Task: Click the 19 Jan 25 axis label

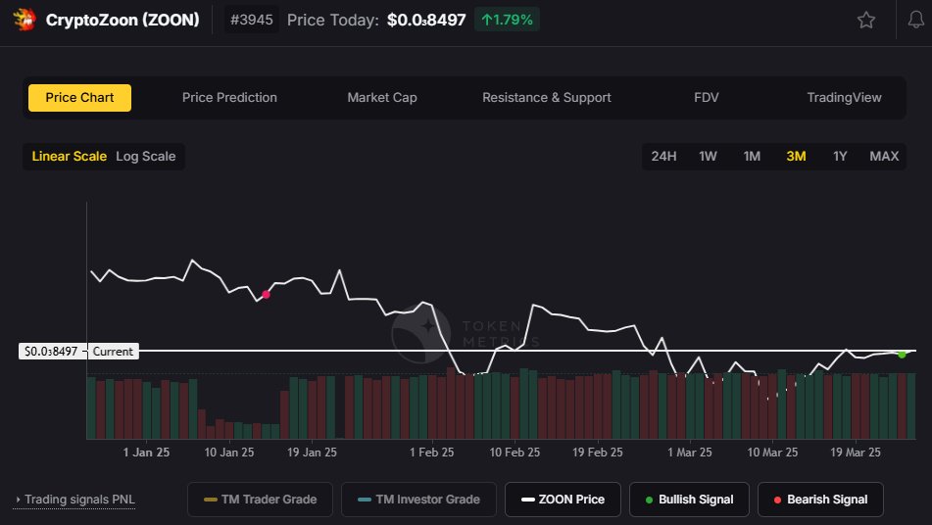Action: [312, 453]
